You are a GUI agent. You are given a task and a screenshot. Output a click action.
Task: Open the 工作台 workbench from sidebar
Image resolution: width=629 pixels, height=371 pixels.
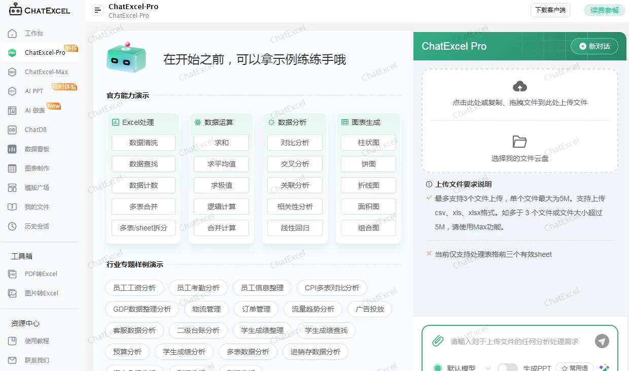(33, 33)
